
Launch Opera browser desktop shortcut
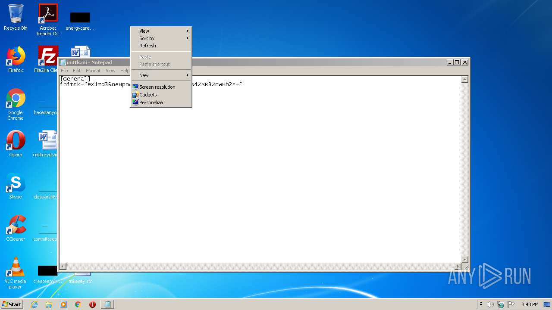pos(16,144)
